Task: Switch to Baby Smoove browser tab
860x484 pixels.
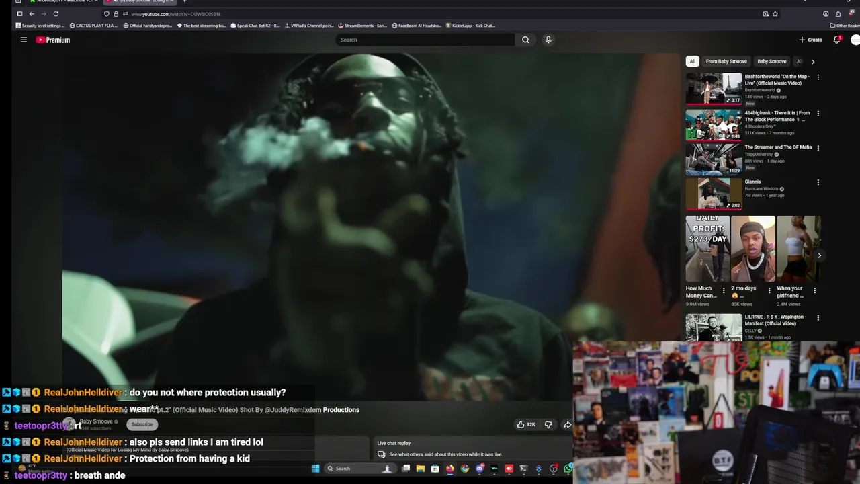Action: (x=140, y=1)
